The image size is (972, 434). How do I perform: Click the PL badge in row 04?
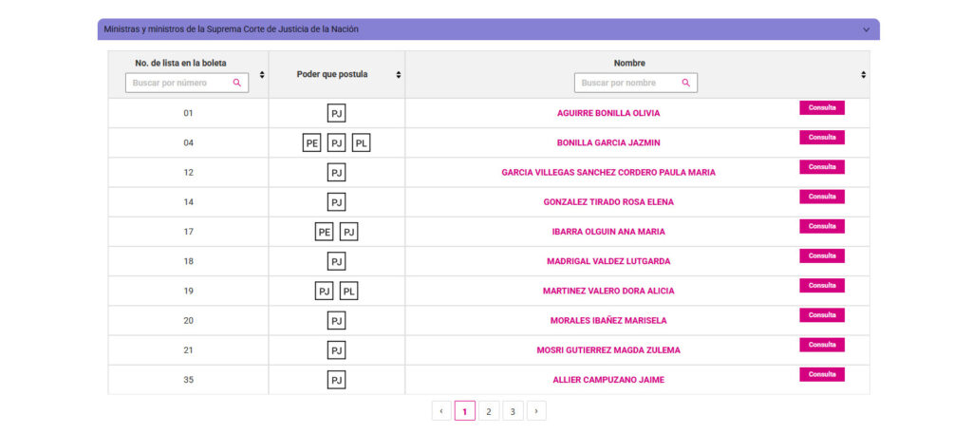361,143
